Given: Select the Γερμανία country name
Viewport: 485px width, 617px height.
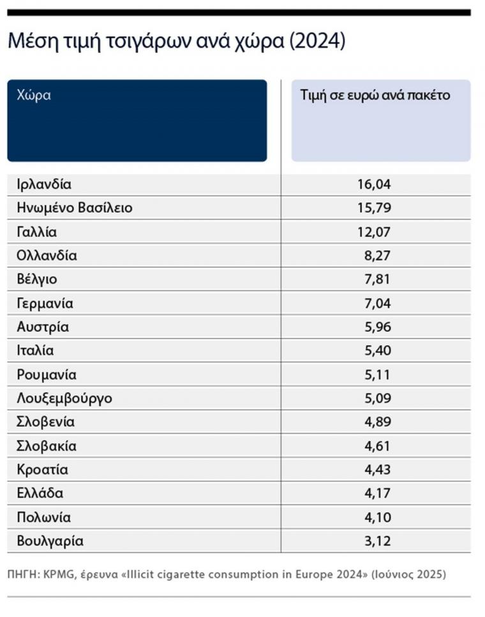Looking at the screenshot, I should [x=45, y=303].
